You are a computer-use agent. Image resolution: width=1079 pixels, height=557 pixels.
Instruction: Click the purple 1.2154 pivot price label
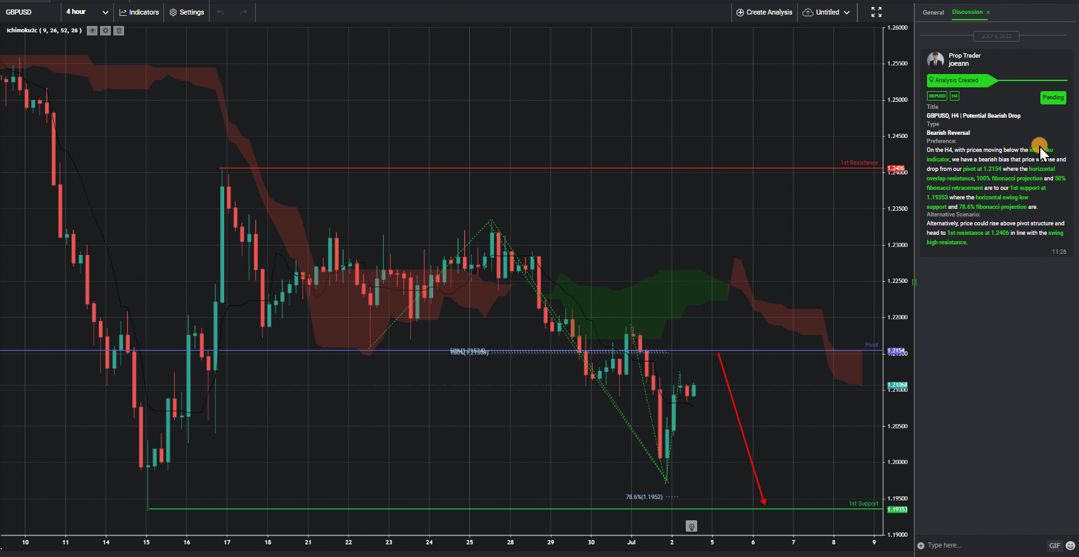896,351
